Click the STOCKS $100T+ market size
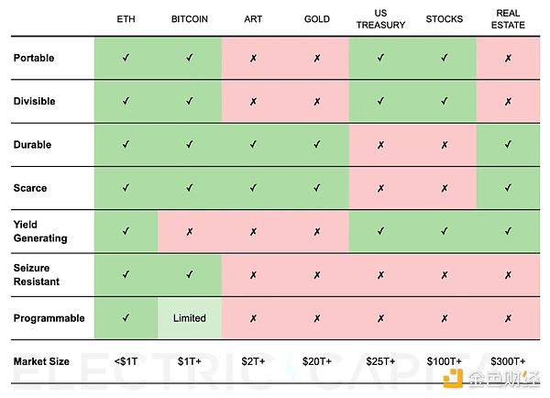The image size is (550, 398). [x=445, y=361]
